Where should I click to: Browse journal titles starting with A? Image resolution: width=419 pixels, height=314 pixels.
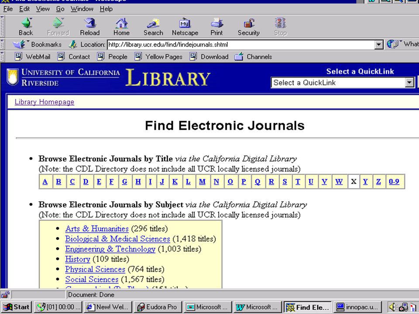(x=45, y=181)
